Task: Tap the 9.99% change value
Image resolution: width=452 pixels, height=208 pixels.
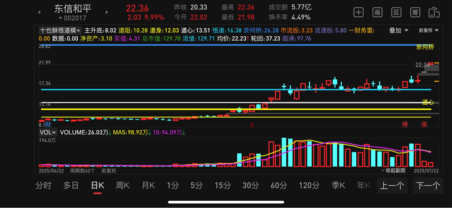Action: coord(154,18)
